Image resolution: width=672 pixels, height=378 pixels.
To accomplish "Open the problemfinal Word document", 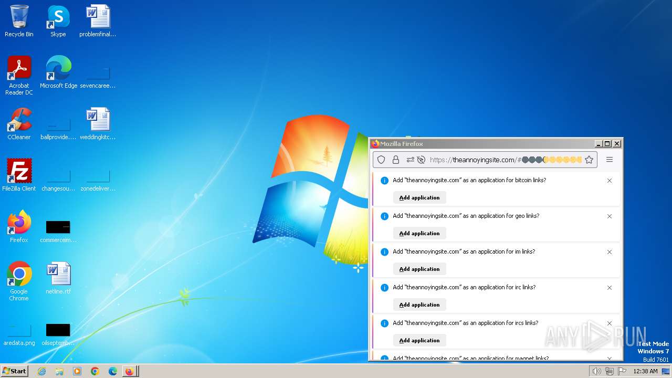I will [98, 21].
